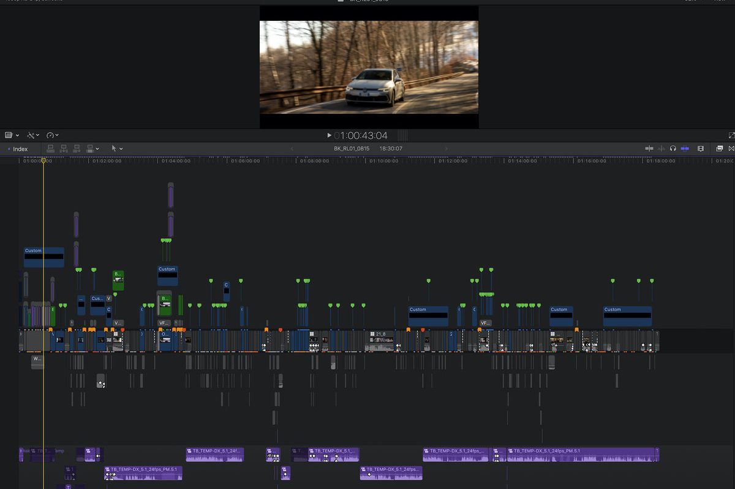This screenshot has width=735, height=489.
Task: Select the TB_TEMP-DX audio clip near 01:12:00:00
Action: (456, 455)
